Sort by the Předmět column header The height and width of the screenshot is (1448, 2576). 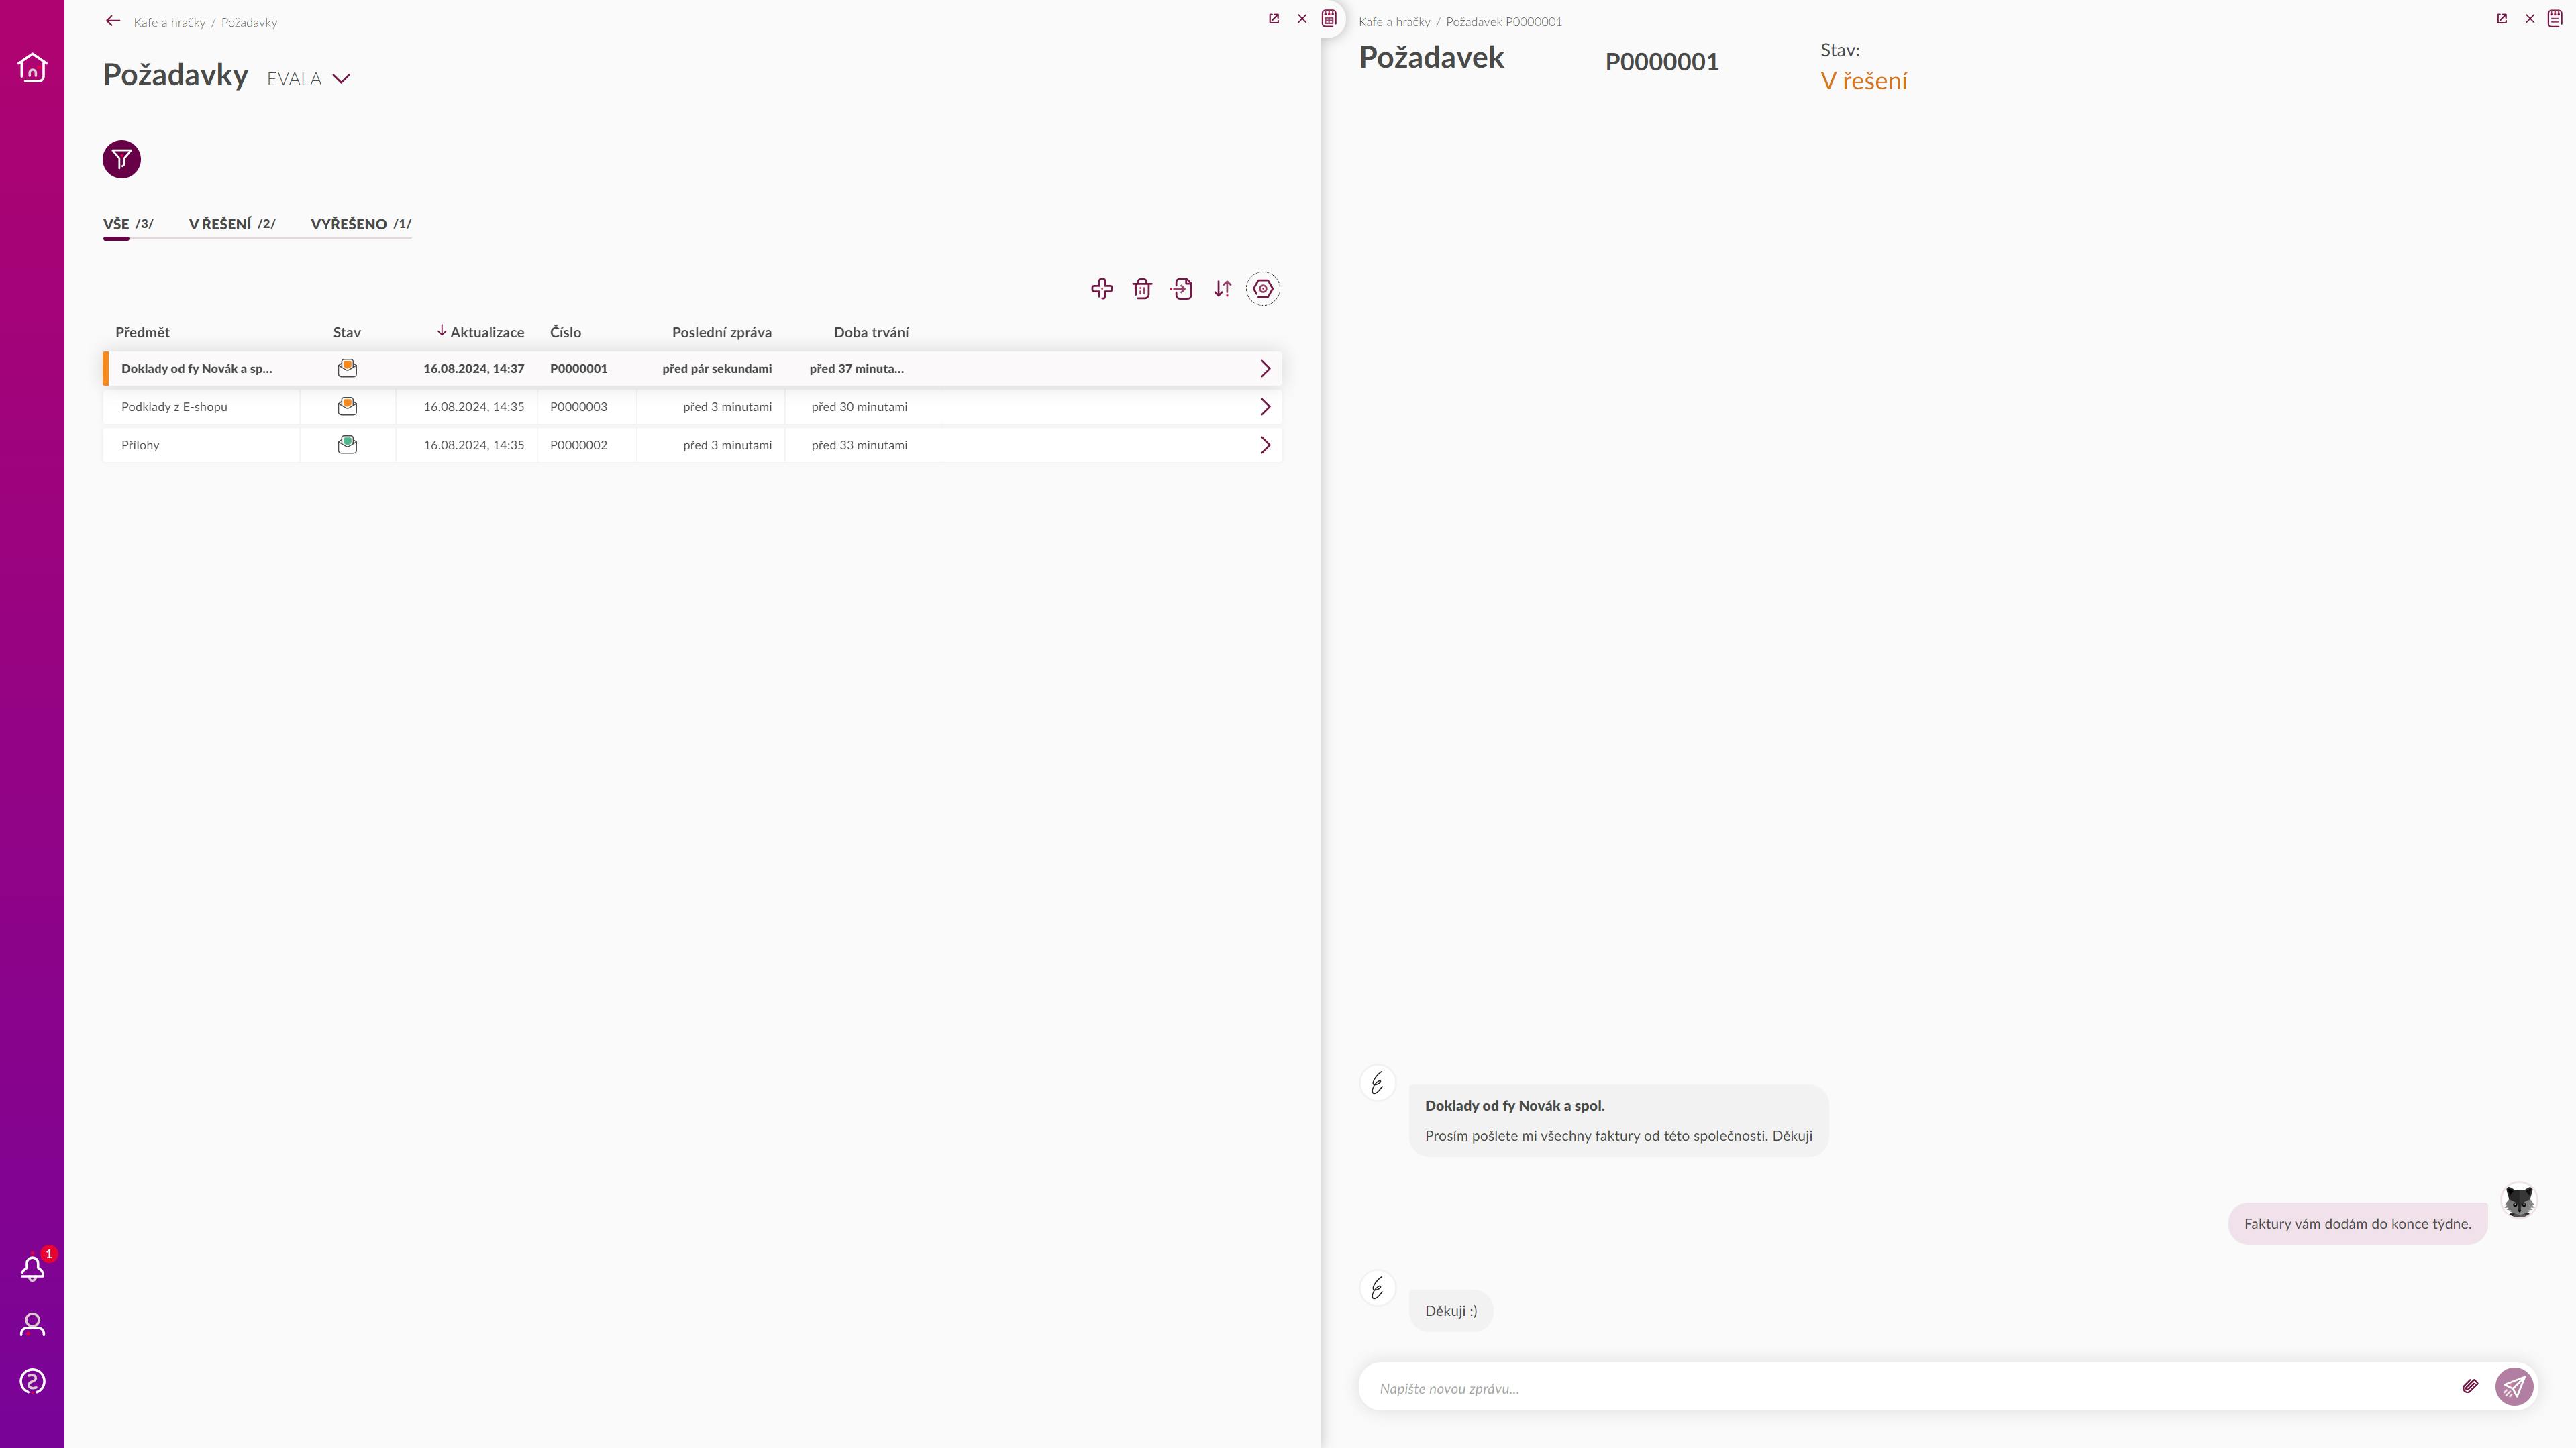click(x=142, y=332)
